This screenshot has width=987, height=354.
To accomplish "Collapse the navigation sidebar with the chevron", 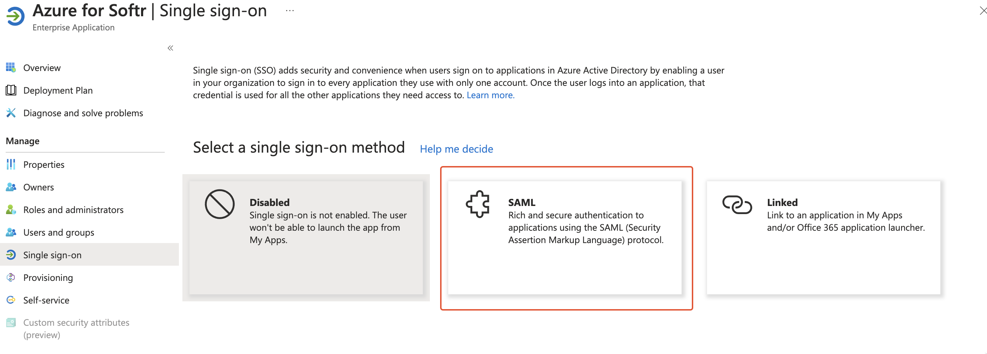I will [170, 47].
